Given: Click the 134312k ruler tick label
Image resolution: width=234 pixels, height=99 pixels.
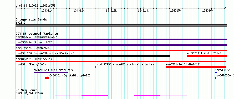Looking at the screenshot, I should [79, 11].
